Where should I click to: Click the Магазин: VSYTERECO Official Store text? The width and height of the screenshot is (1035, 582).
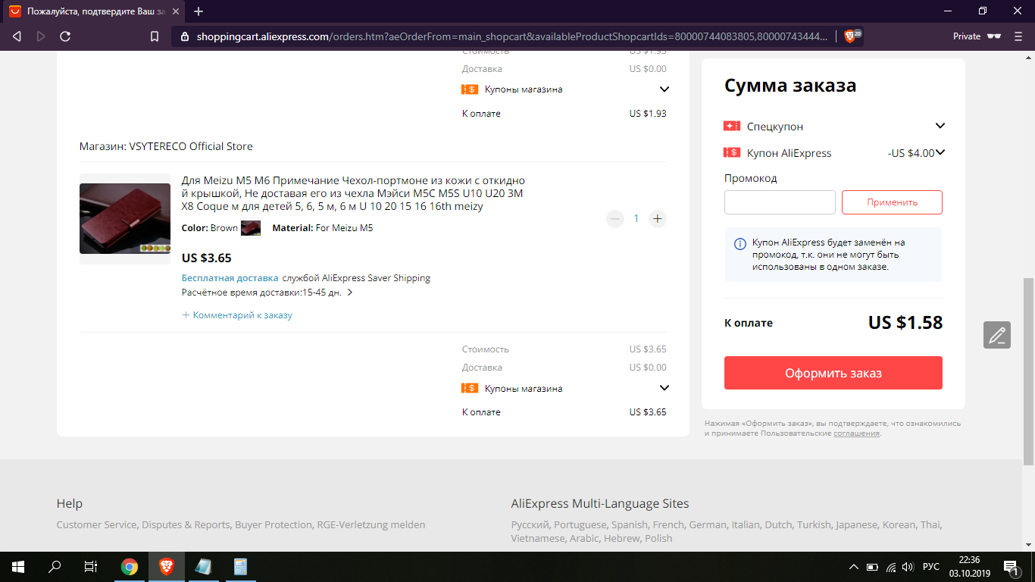tap(166, 146)
